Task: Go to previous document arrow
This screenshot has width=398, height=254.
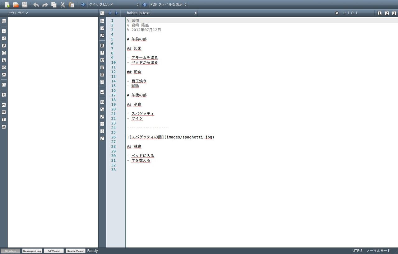Action: tap(109, 13)
